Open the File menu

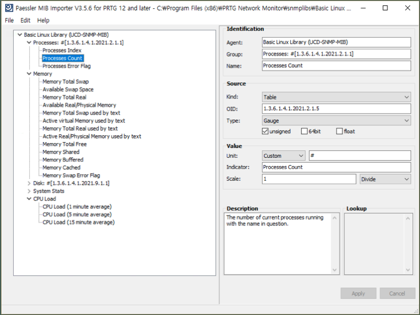click(x=9, y=20)
